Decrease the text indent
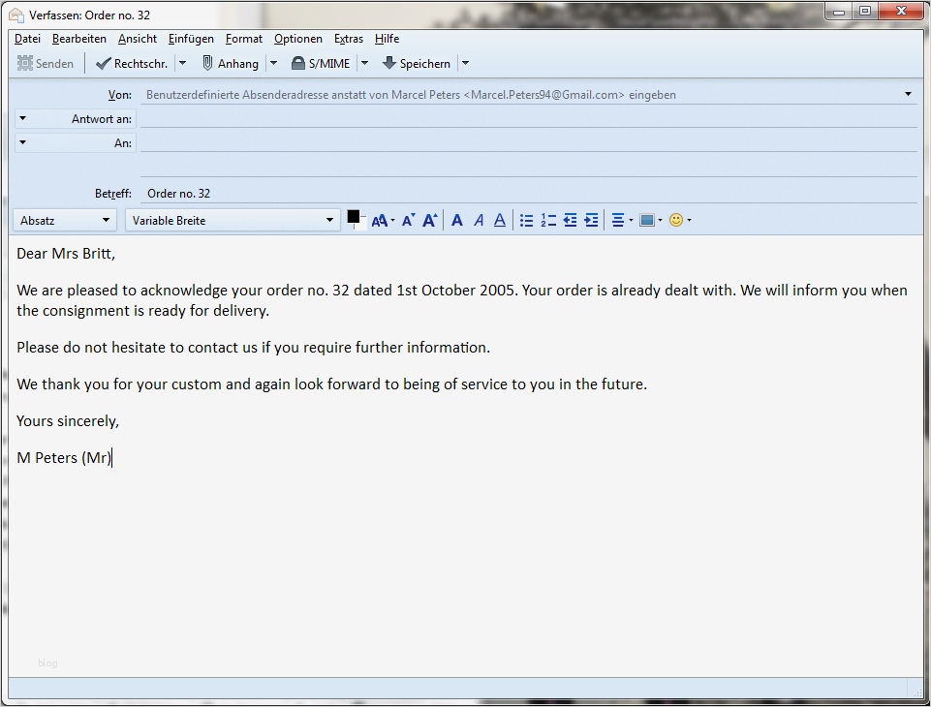This screenshot has height=707, width=931. (570, 220)
